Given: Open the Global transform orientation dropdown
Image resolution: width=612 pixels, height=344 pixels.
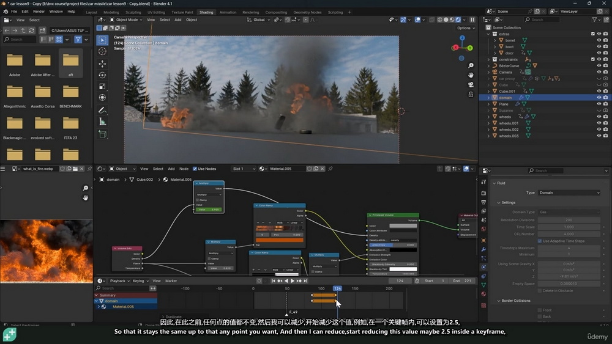Looking at the screenshot, I should coord(258,20).
